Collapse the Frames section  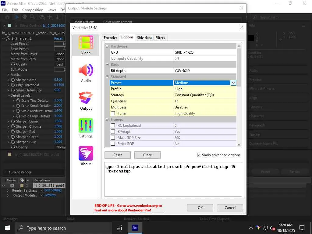(107, 119)
